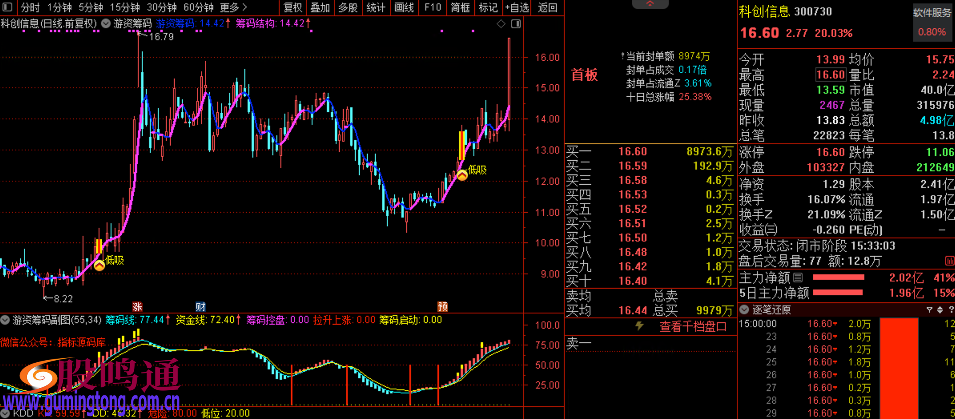955x419 pixels.
Task: Click the list icon beside 主力净额
Action: coord(798,277)
